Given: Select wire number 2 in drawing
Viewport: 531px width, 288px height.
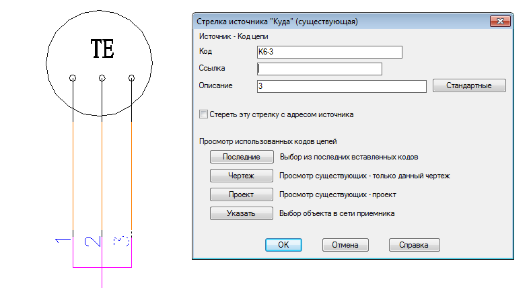Looking at the screenshot, I should click(92, 242).
